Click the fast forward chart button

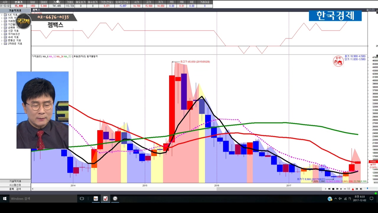337,189
